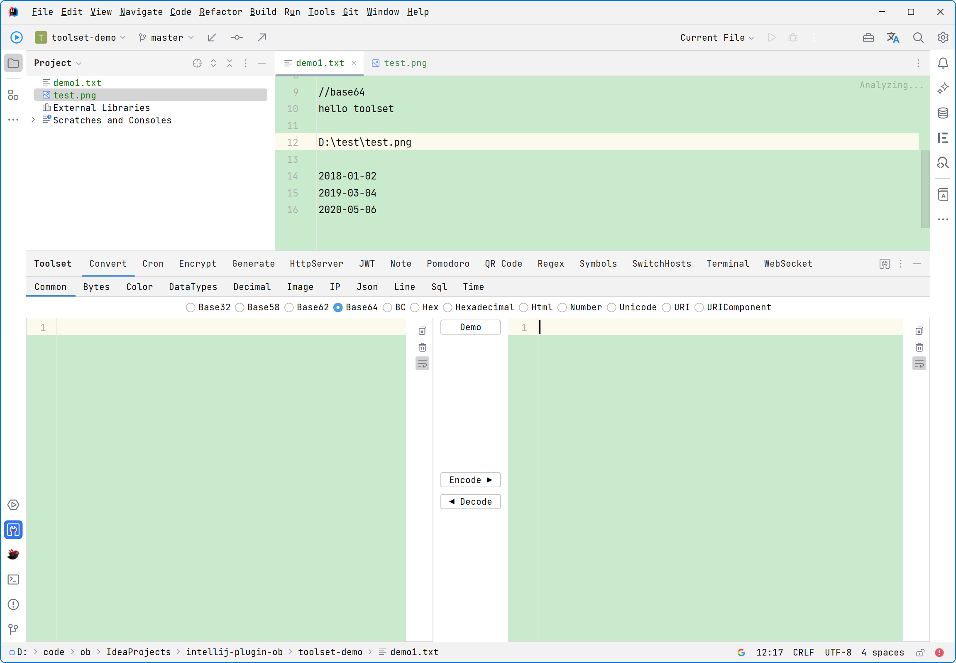This screenshot has height=663, width=956.
Task: Open the master branch dropdown
Action: [166, 37]
